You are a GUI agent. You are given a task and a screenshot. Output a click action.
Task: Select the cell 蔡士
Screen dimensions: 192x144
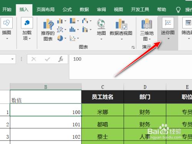pos(103,135)
